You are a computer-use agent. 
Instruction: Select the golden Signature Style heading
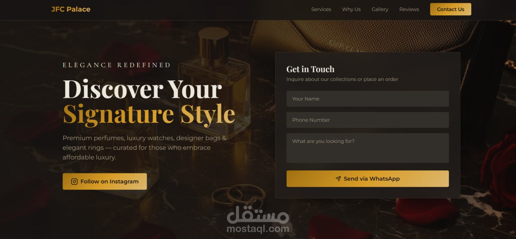tap(149, 114)
